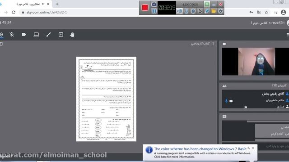Image resolution: width=289 pixels, height=162 pixels.
Task: Click the chat message input field
Action: (256, 146)
